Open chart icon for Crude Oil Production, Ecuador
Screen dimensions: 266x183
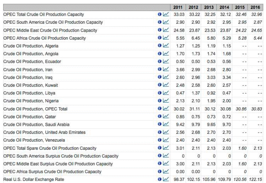pyautogui.click(x=166, y=61)
